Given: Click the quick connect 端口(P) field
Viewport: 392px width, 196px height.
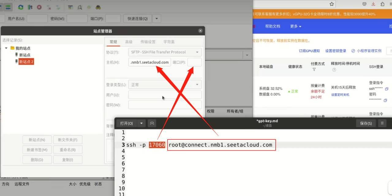Looking at the screenshot, I should coord(113,19).
